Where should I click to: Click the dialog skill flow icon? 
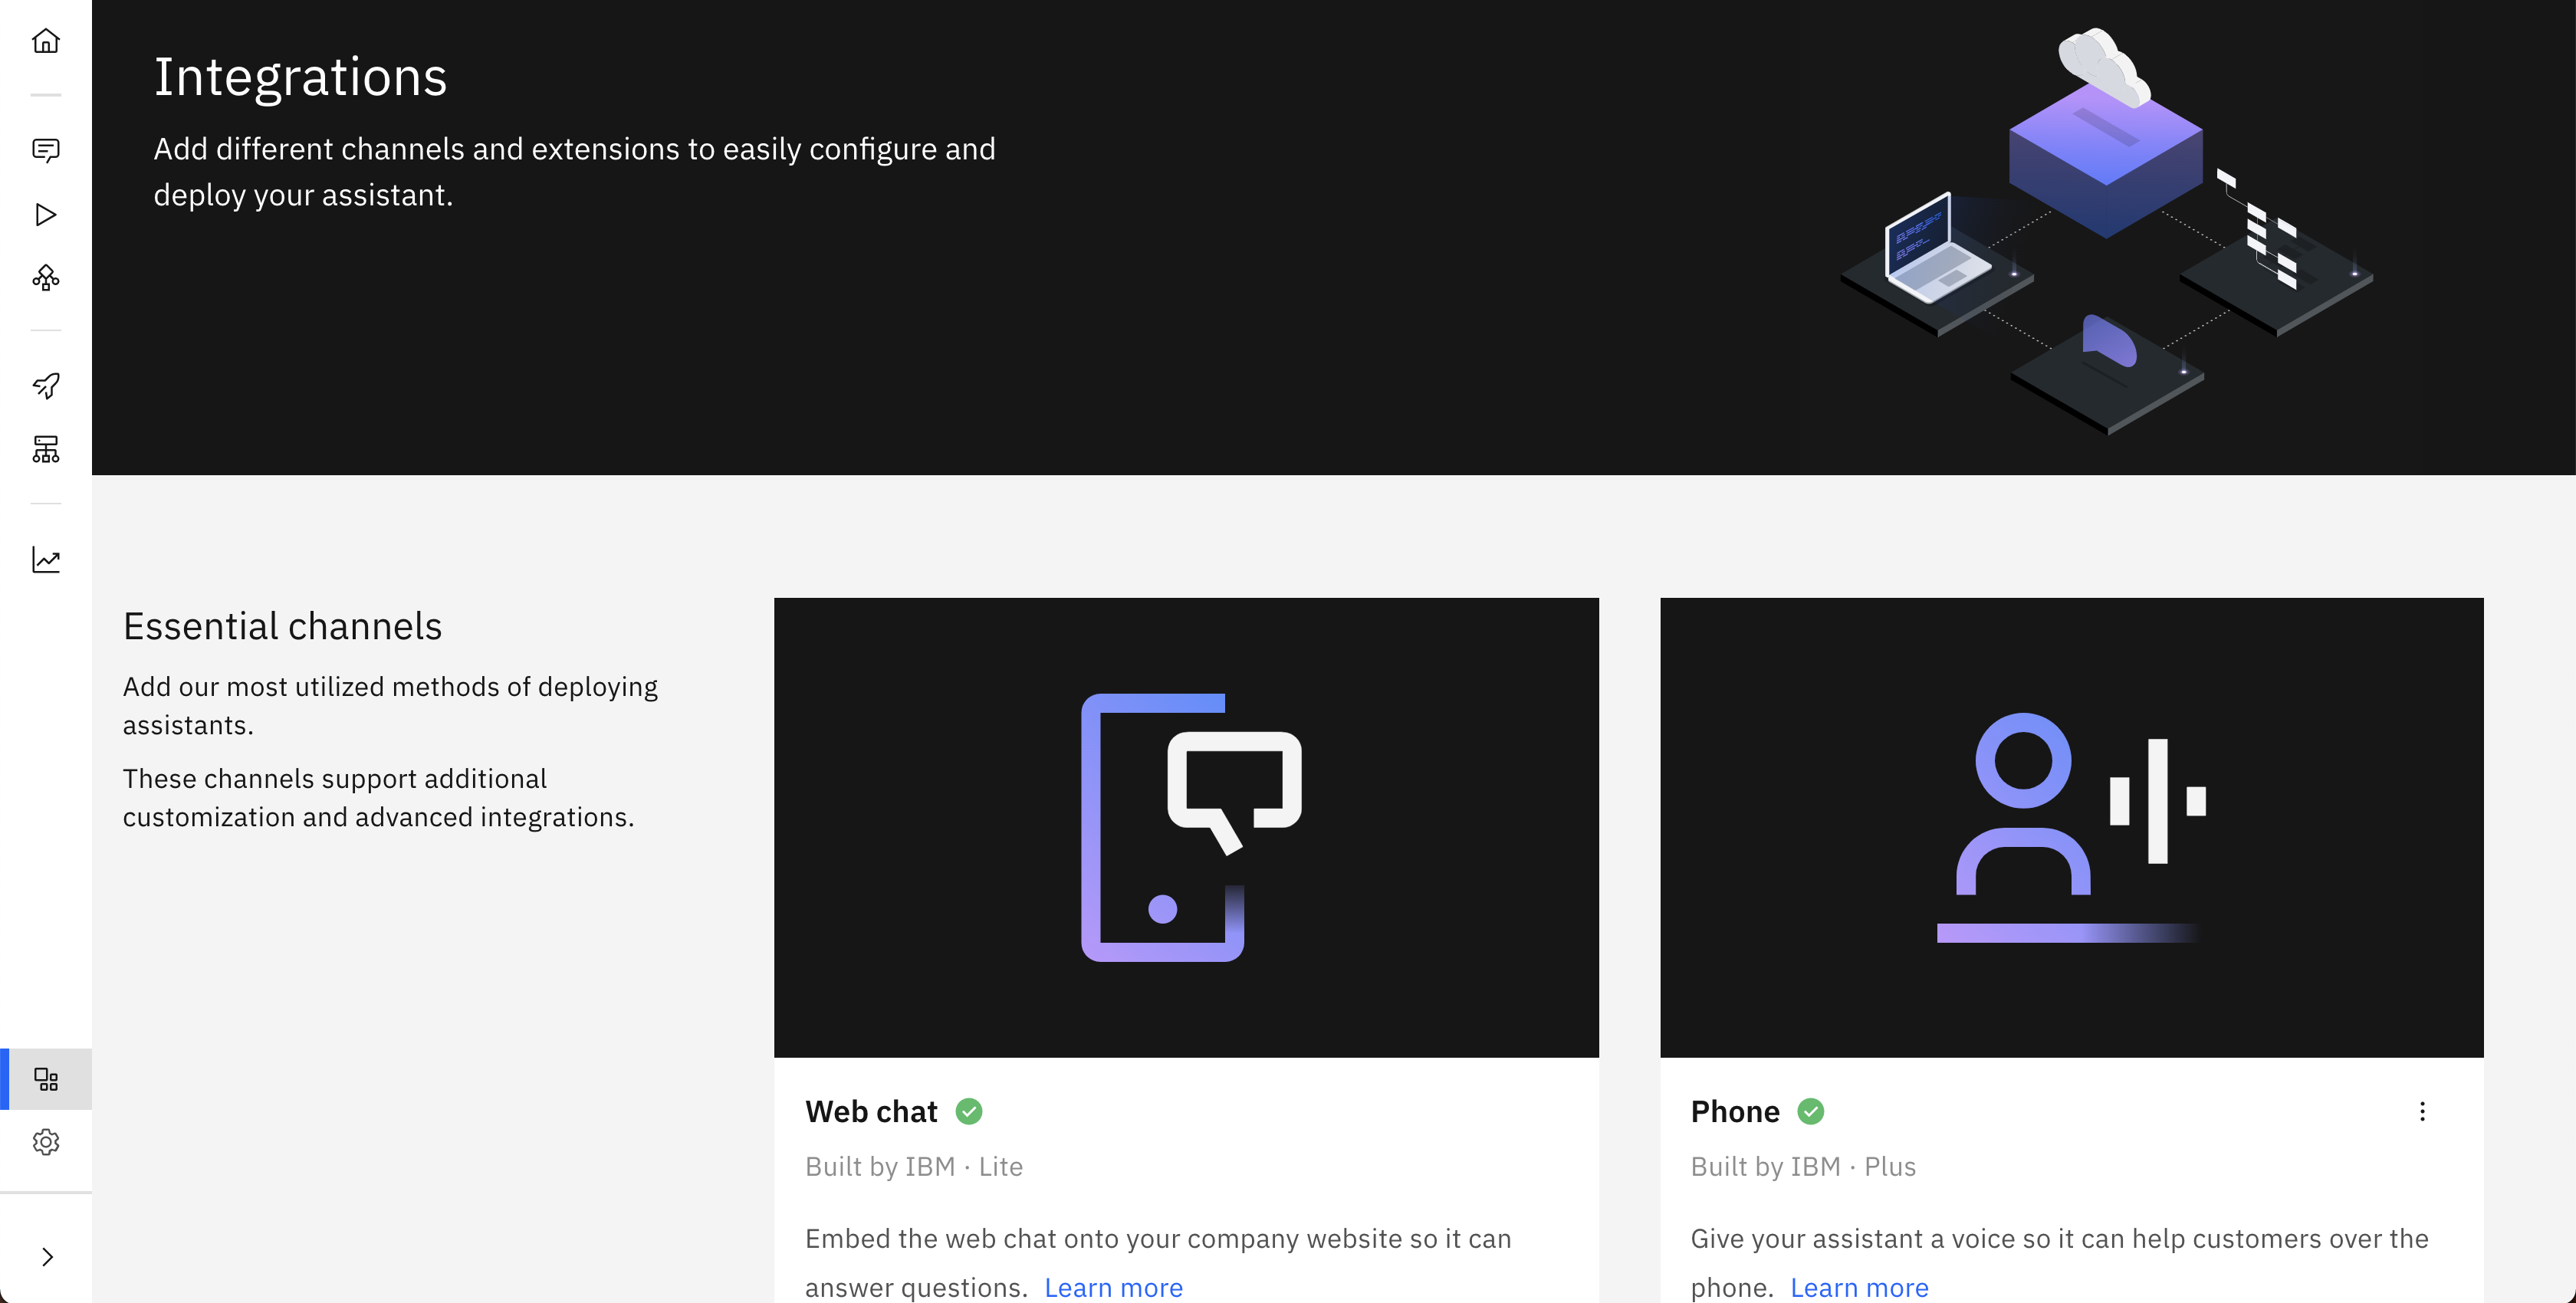(45, 279)
